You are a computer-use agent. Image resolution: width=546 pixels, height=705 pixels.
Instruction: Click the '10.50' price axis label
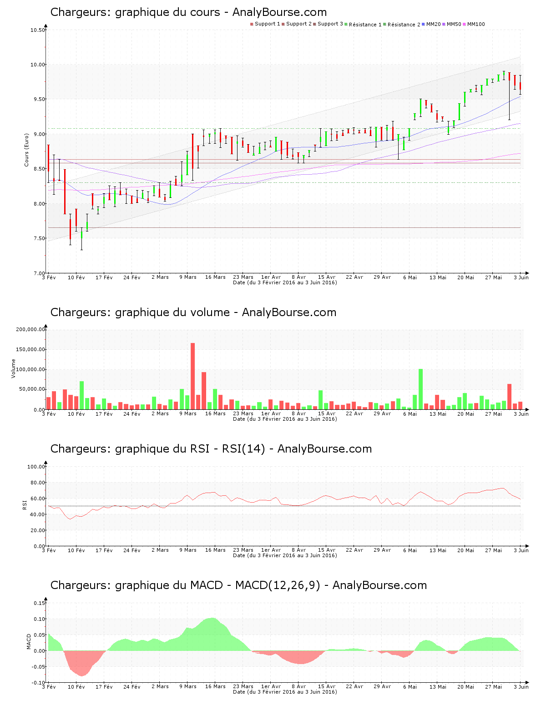tap(38, 30)
